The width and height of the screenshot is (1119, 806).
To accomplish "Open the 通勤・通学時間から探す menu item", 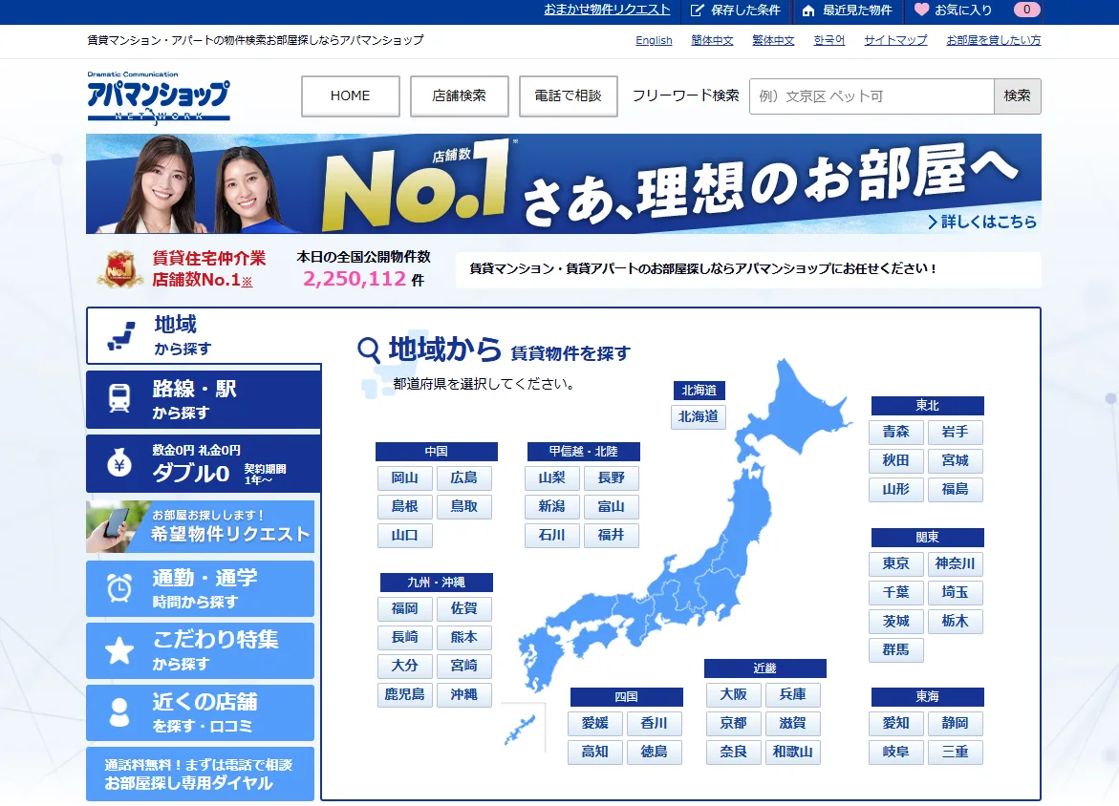I will [200, 588].
